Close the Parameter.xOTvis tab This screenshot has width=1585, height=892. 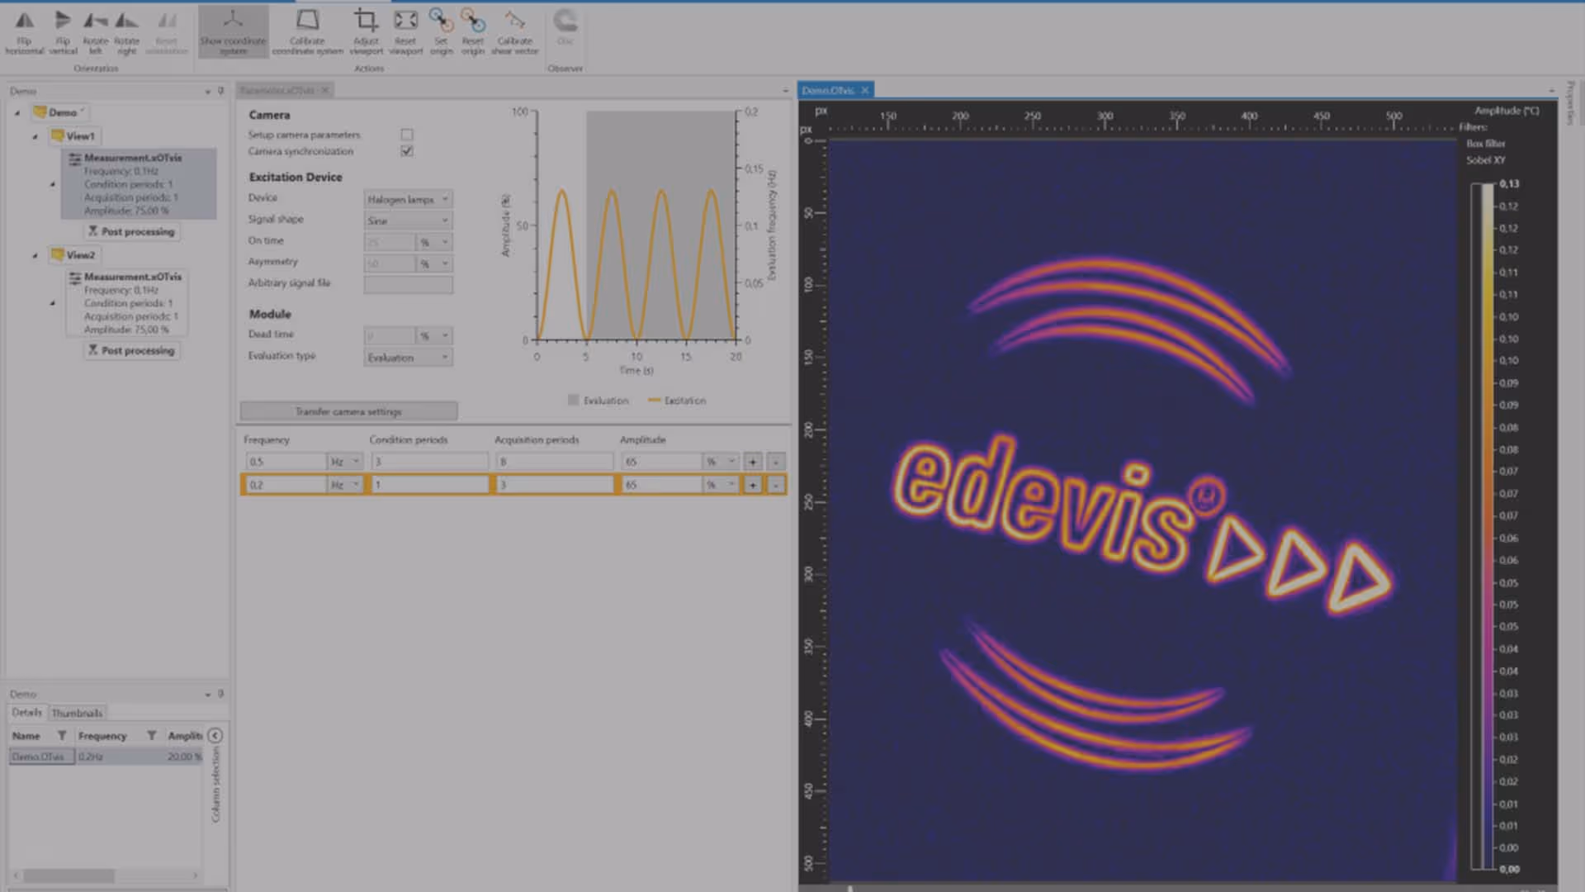325,90
